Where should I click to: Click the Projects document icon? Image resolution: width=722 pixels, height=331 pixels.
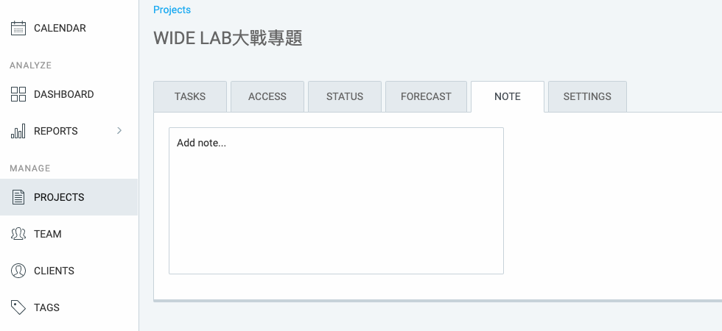tap(18, 197)
